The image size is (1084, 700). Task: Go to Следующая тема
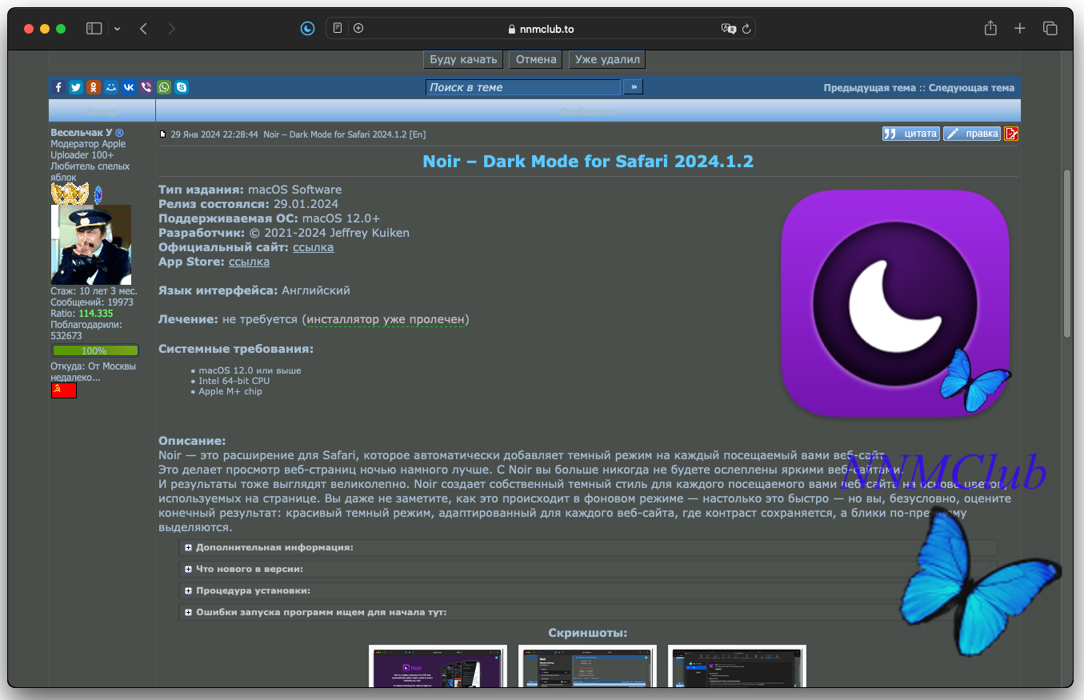[x=971, y=88]
